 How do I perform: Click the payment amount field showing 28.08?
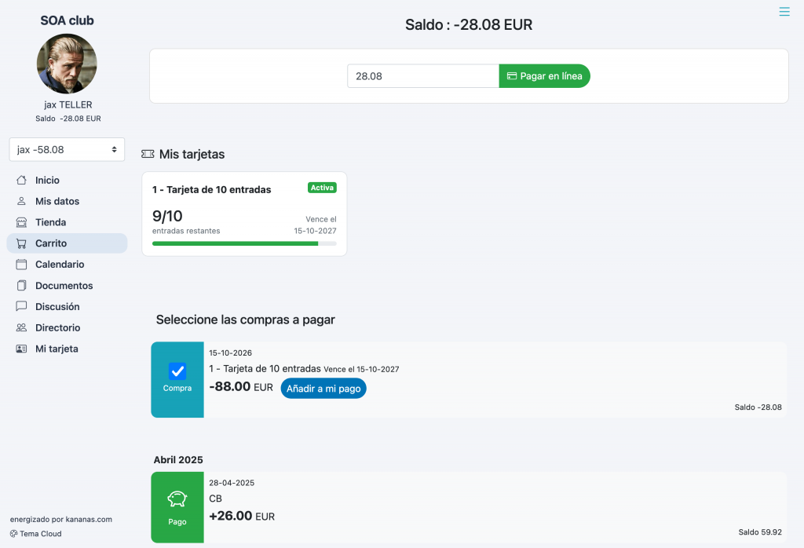coord(423,76)
